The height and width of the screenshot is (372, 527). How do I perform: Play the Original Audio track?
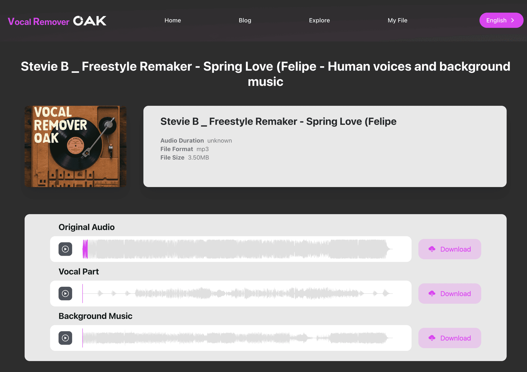pos(65,249)
